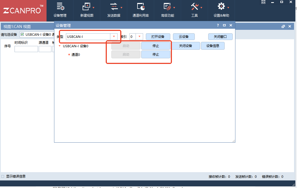Close the 视图1:CAN 视图 panel
The width and height of the screenshot is (297, 188).
pyautogui.click(x=290, y=27)
